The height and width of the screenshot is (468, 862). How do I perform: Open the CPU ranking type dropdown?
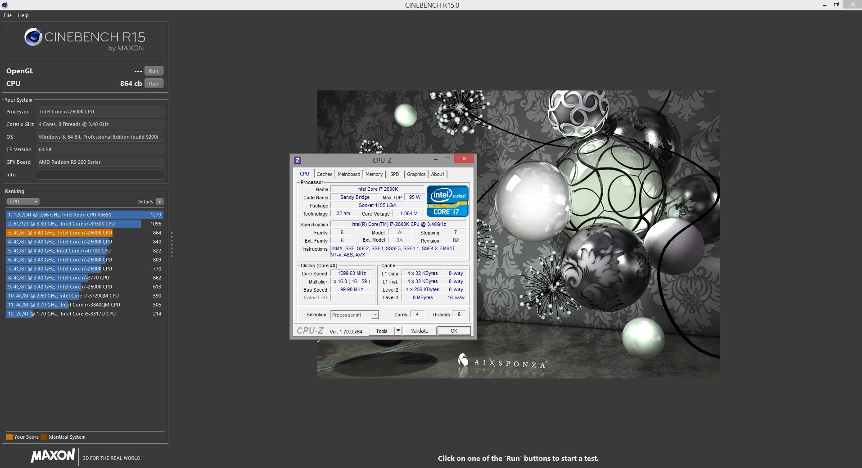pos(23,202)
